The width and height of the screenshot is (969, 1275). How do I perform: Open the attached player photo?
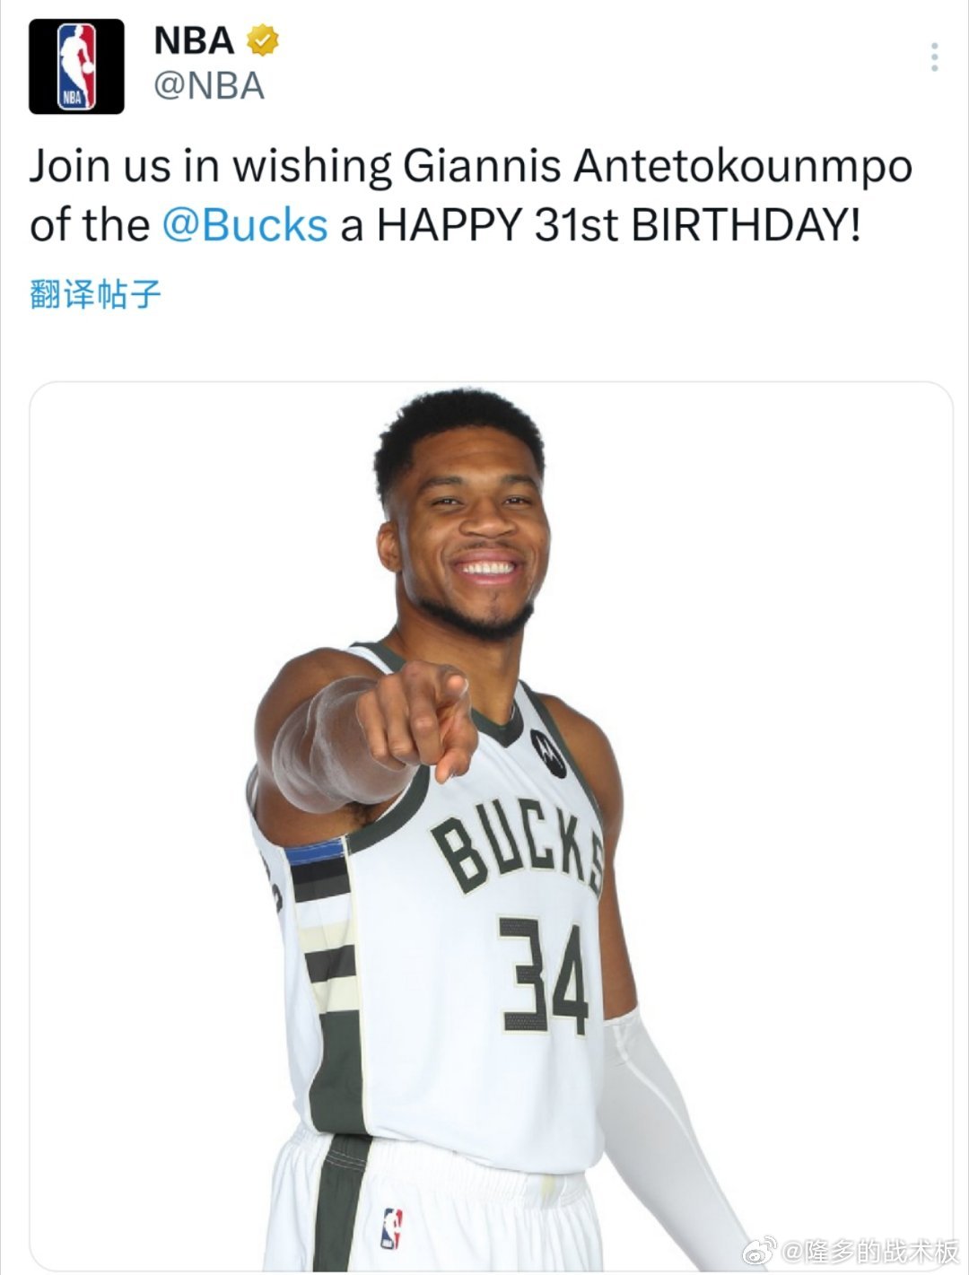click(x=492, y=825)
